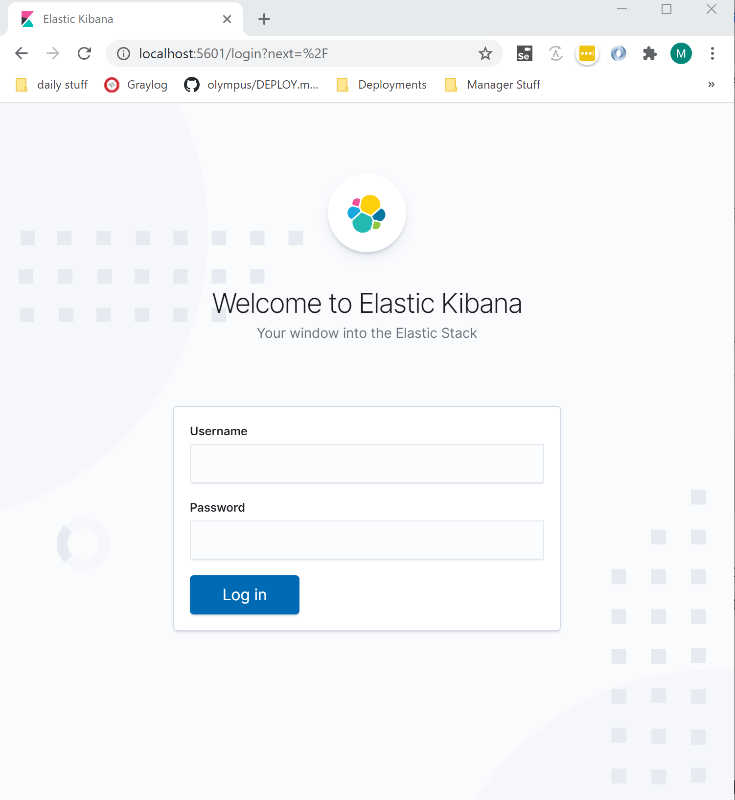Maximize the browser window
Viewport: 735px width, 800px height.
(666, 9)
